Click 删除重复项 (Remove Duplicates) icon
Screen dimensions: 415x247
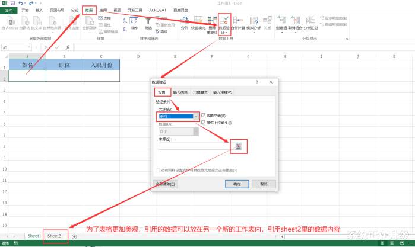pos(212,25)
